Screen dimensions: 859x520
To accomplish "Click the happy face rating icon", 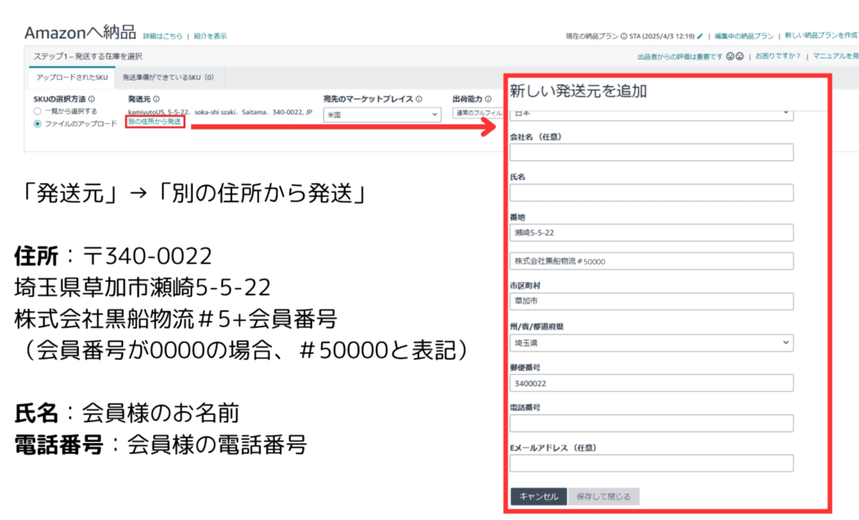I will 729,57.
